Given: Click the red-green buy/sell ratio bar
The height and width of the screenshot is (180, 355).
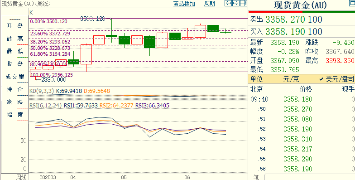Looking at the screenshot, I should pyautogui.click(x=302, y=12).
